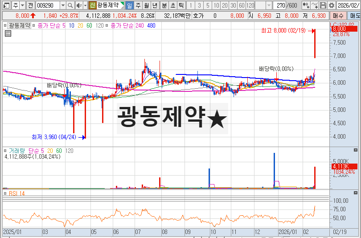Click the '종가 단순 5' moving average label
The width and height of the screenshot is (361, 238).
51,25
